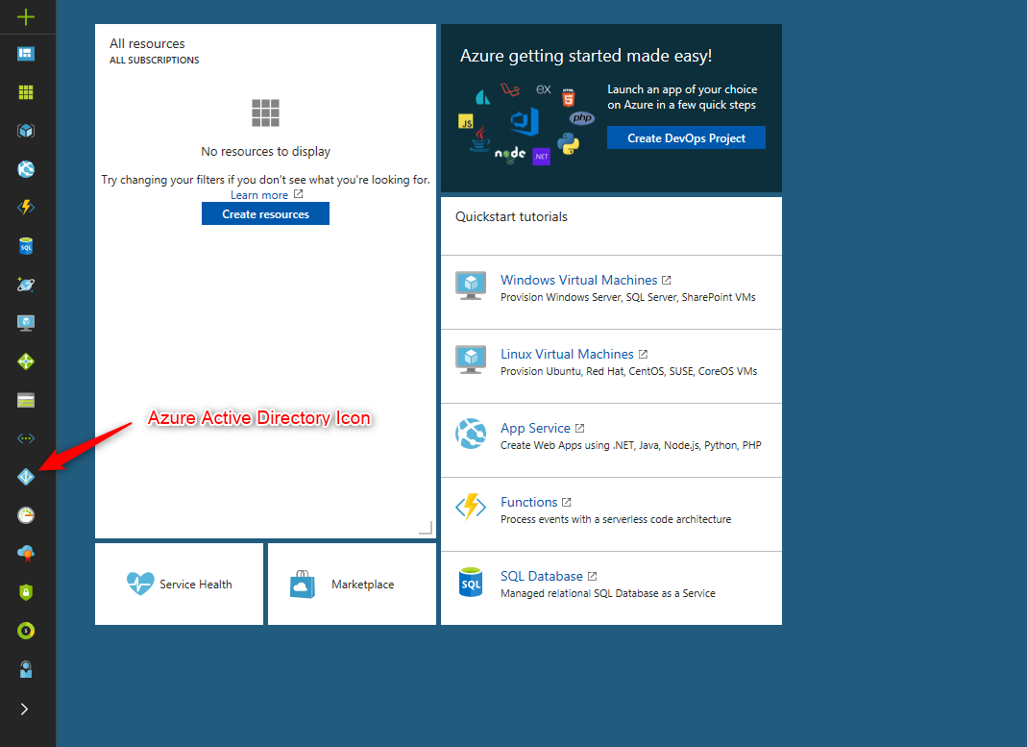Viewport: 1027px width, 747px height.
Task: Open Linux Virtual Machines quickstart link
Action: [567, 354]
